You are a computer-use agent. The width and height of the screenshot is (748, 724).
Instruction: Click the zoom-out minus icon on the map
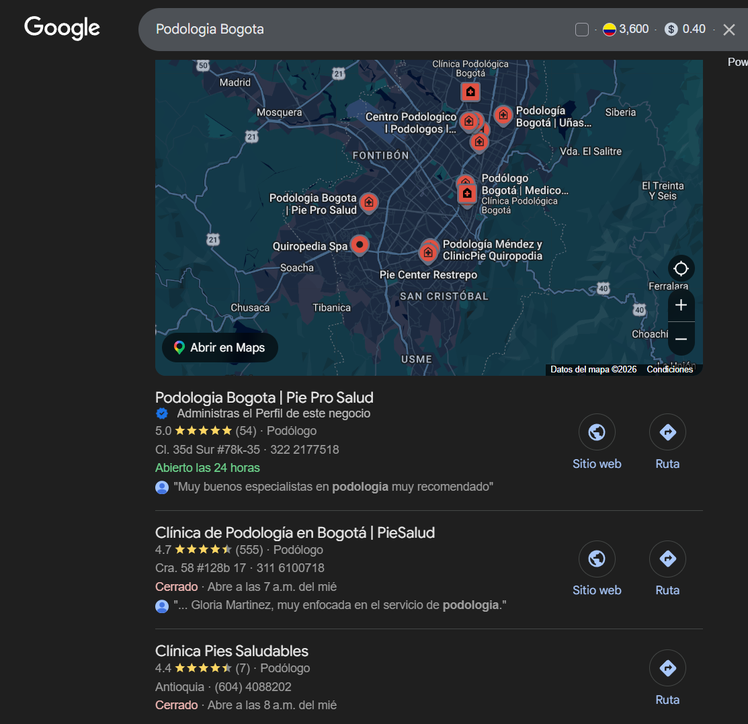pos(681,338)
